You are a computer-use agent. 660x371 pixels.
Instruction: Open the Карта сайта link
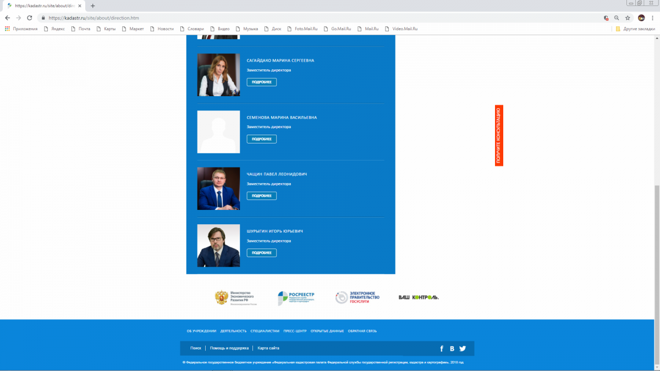[268, 348]
